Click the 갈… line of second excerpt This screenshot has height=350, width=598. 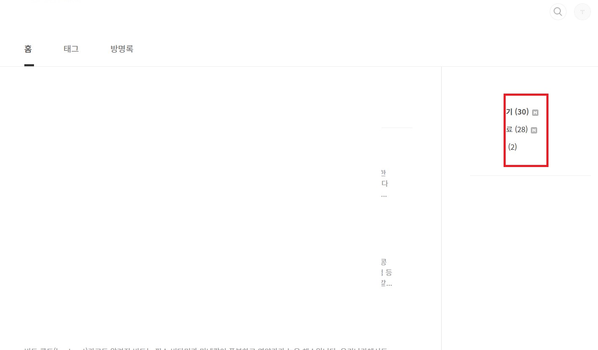click(386, 284)
